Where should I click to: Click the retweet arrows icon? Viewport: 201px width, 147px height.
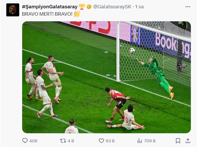(63, 141)
